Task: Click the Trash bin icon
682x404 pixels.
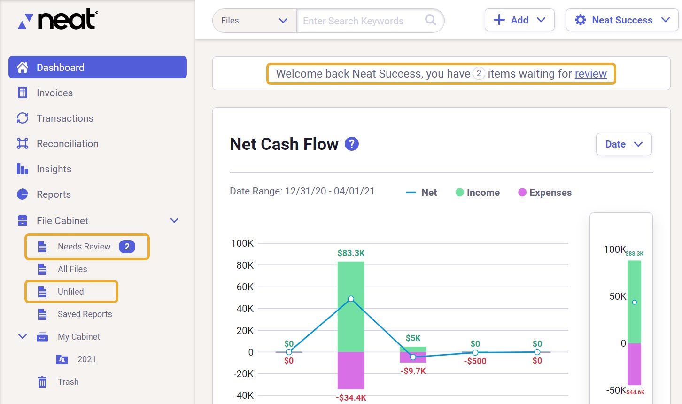Action: (x=42, y=382)
